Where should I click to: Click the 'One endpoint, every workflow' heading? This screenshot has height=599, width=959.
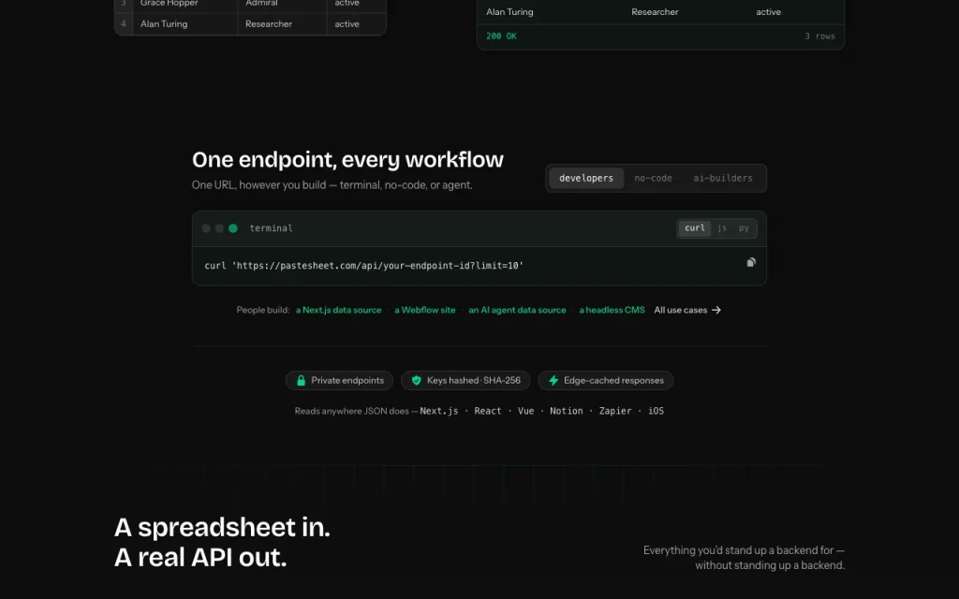(x=347, y=159)
